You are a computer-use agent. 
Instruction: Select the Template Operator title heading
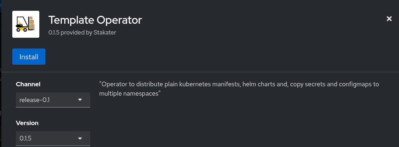pos(95,20)
